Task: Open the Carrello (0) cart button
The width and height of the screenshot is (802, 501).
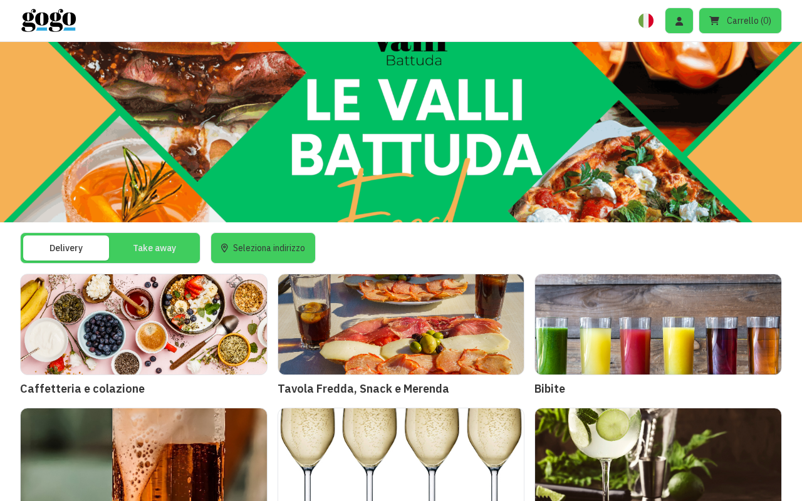Action: (x=740, y=21)
